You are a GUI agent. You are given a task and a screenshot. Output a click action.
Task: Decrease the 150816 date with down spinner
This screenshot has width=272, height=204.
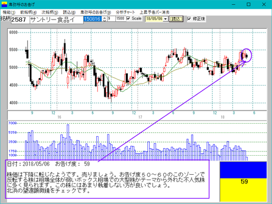(x=104, y=20)
